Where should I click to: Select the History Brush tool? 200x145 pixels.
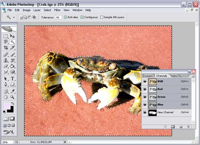coord(12,60)
